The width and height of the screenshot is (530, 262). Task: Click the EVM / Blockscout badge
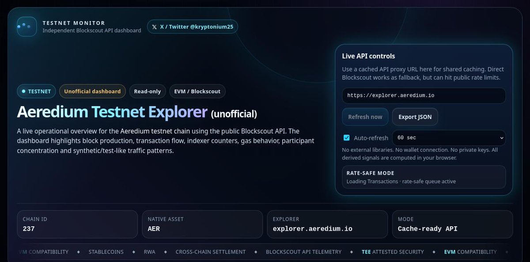197,91
